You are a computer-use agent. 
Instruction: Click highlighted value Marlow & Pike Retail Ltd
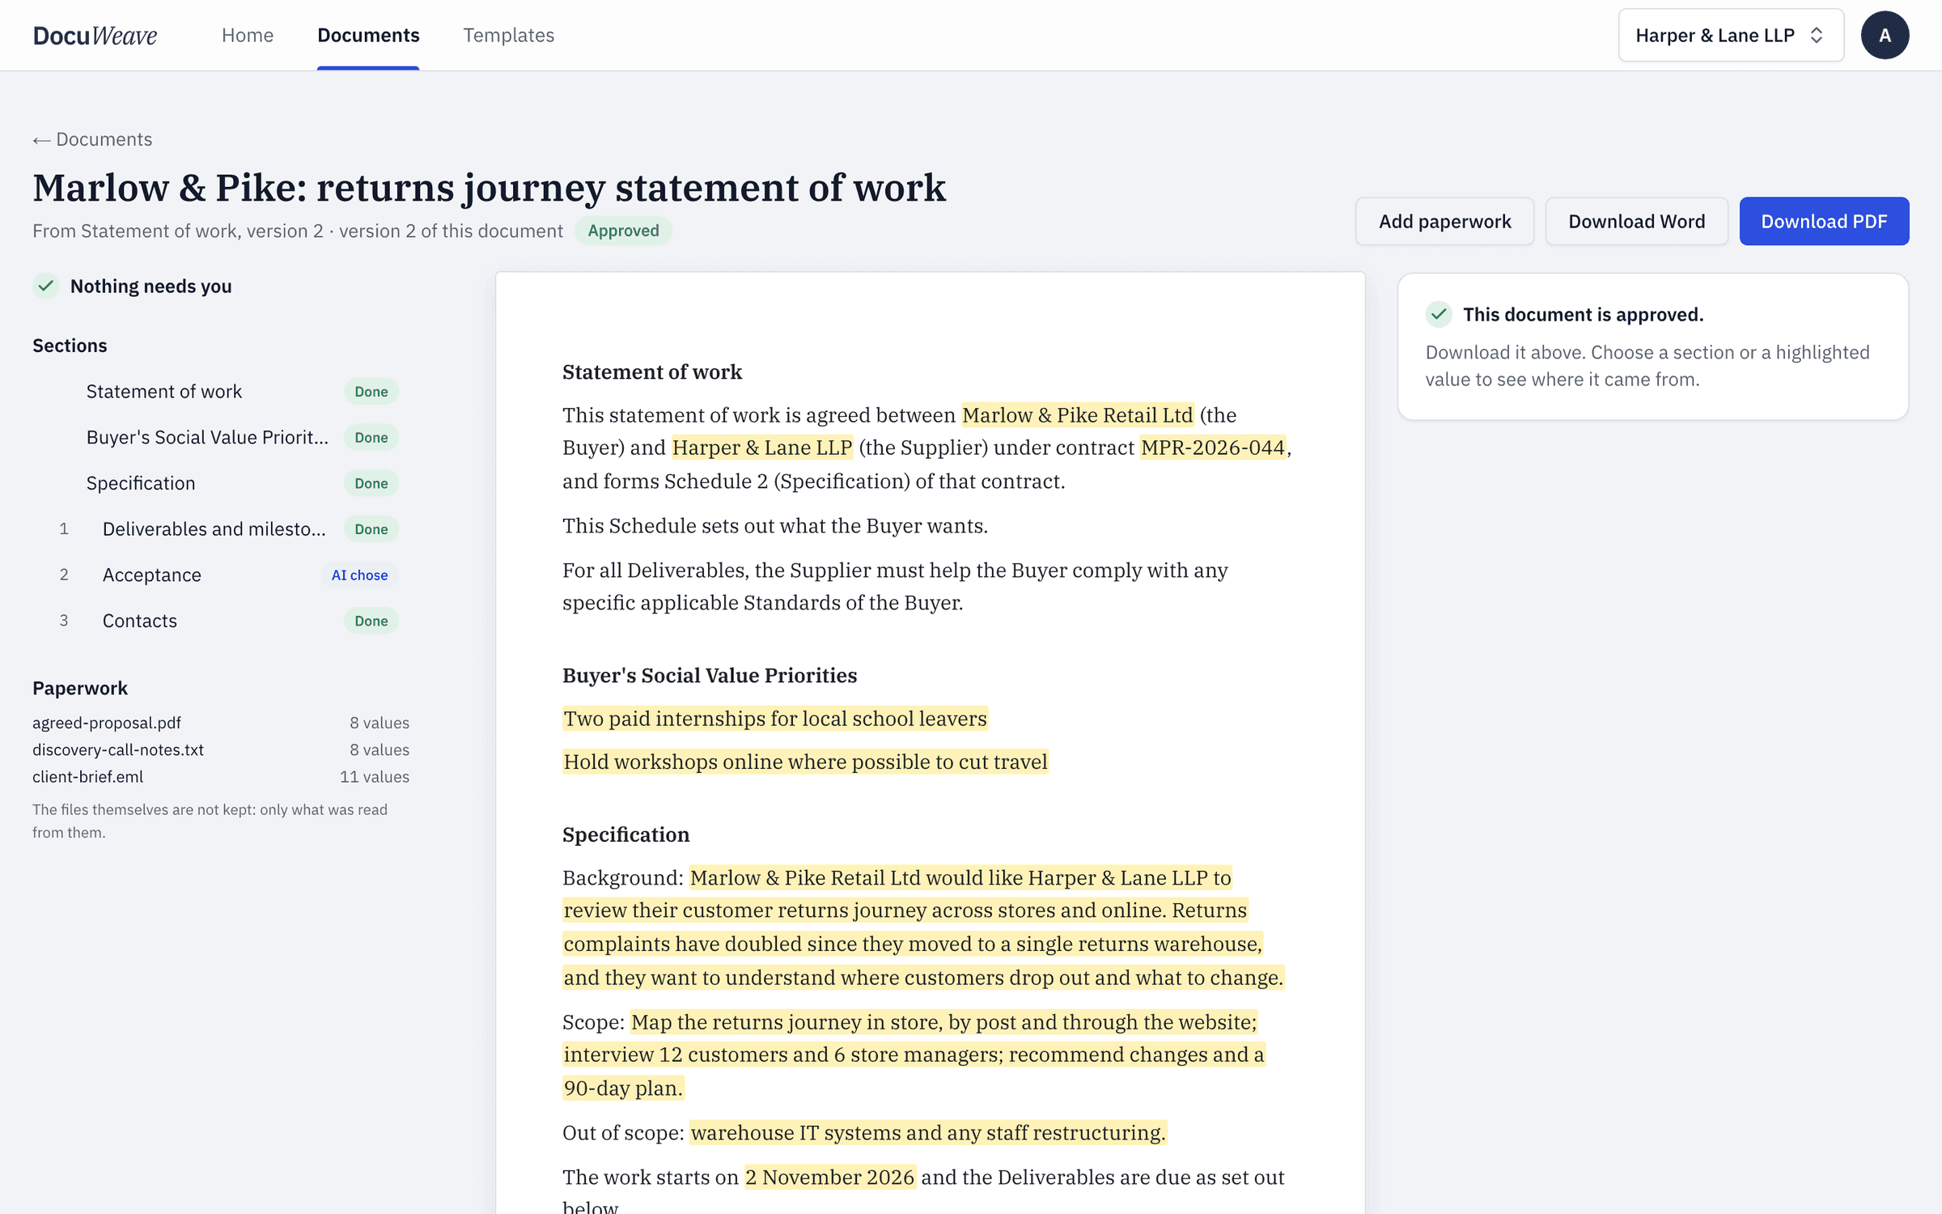pos(1078,415)
